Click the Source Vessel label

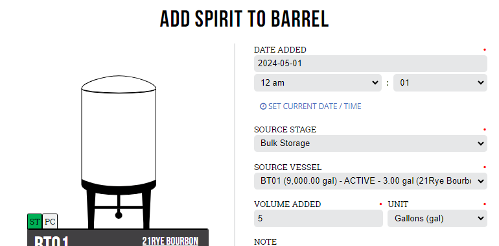[x=288, y=167]
